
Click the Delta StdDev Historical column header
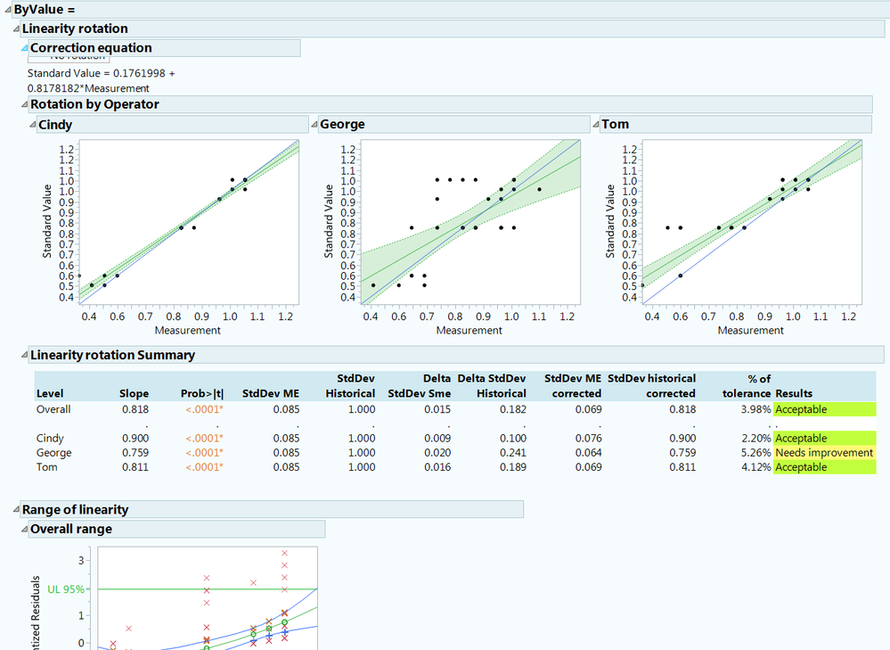492,386
